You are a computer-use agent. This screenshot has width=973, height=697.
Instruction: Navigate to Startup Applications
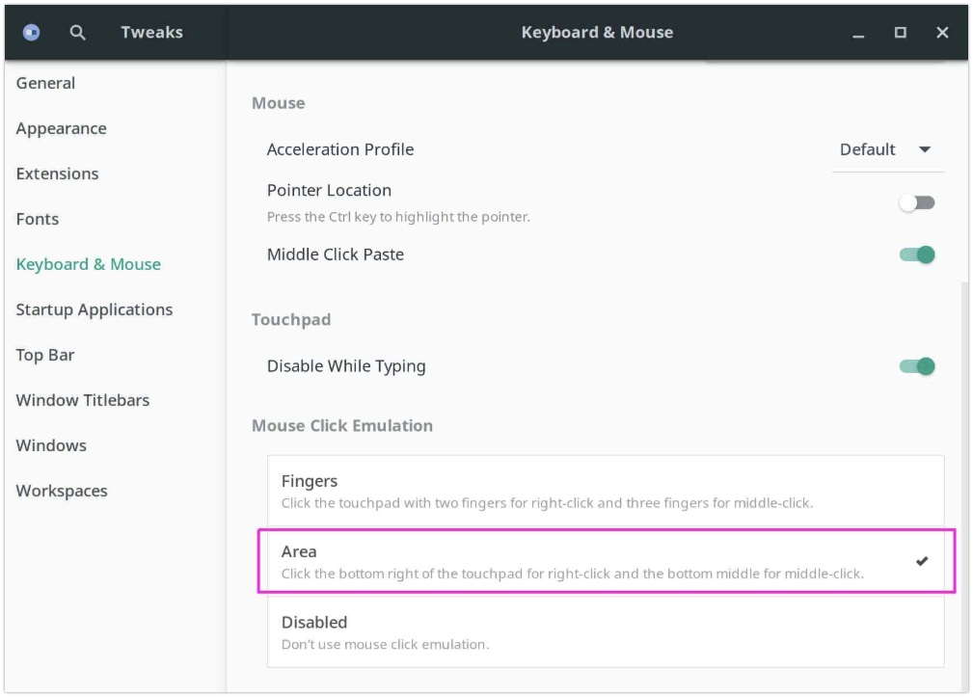pyautogui.click(x=94, y=309)
